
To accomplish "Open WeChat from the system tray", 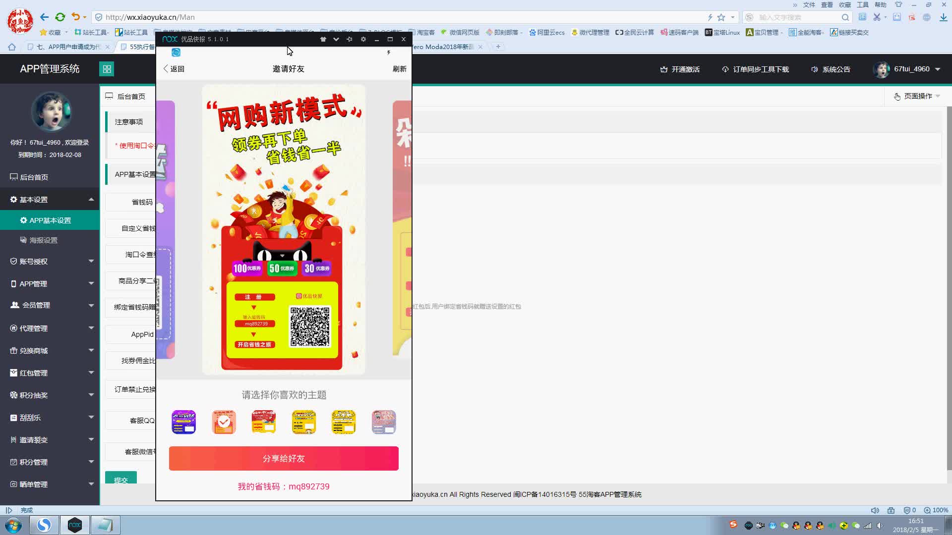I will 784,526.
